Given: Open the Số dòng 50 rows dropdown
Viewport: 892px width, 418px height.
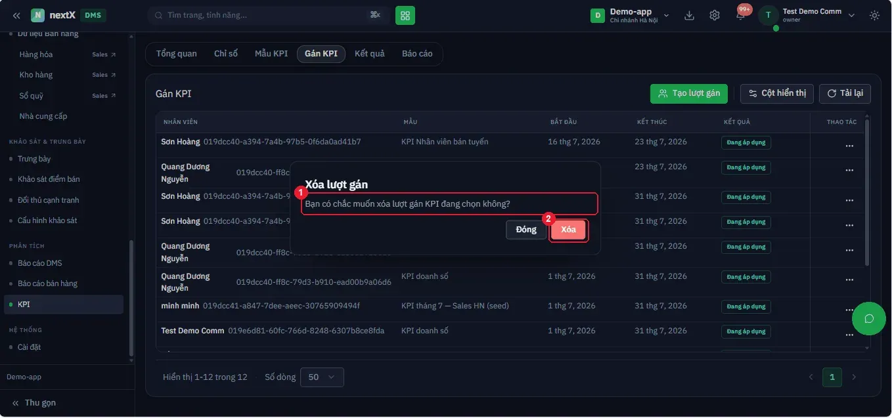Looking at the screenshot, I should (322, 377).
